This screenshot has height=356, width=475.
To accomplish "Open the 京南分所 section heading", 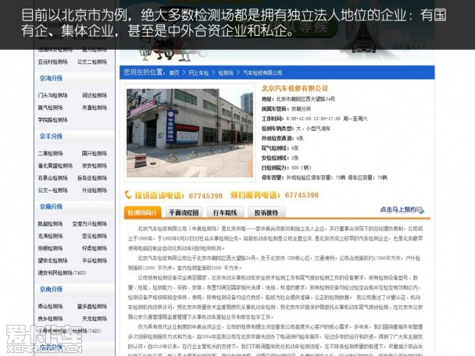I will pos(51,289).
